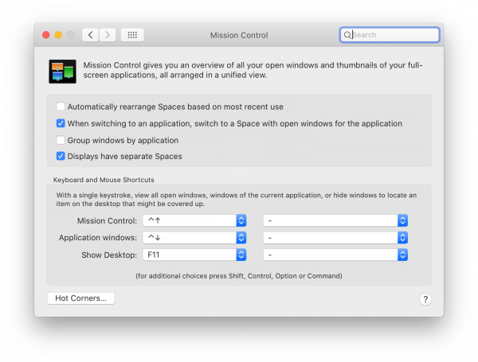Enable Group windows by application
The height and width of the screenshot is (362, 478).
point(61,140)
